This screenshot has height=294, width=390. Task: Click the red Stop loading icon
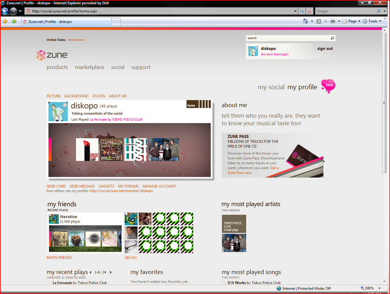[310, 11]
